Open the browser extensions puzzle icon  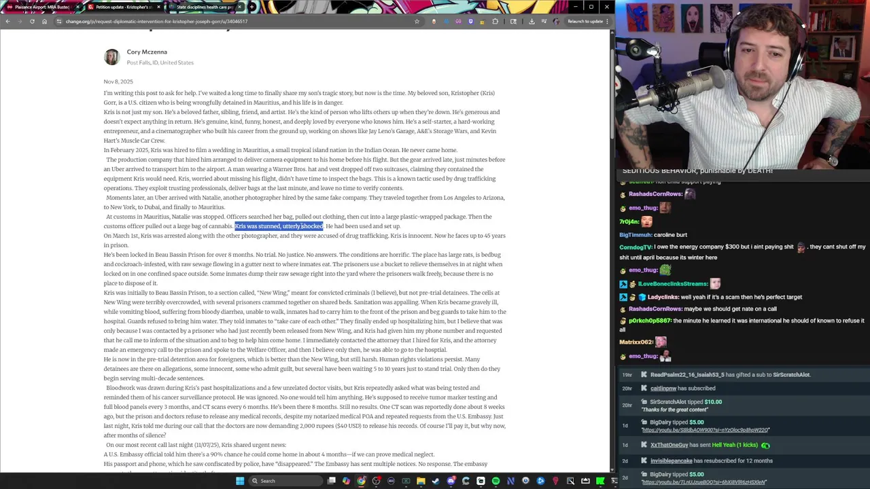pyautogui.click(x=495, y=21)
